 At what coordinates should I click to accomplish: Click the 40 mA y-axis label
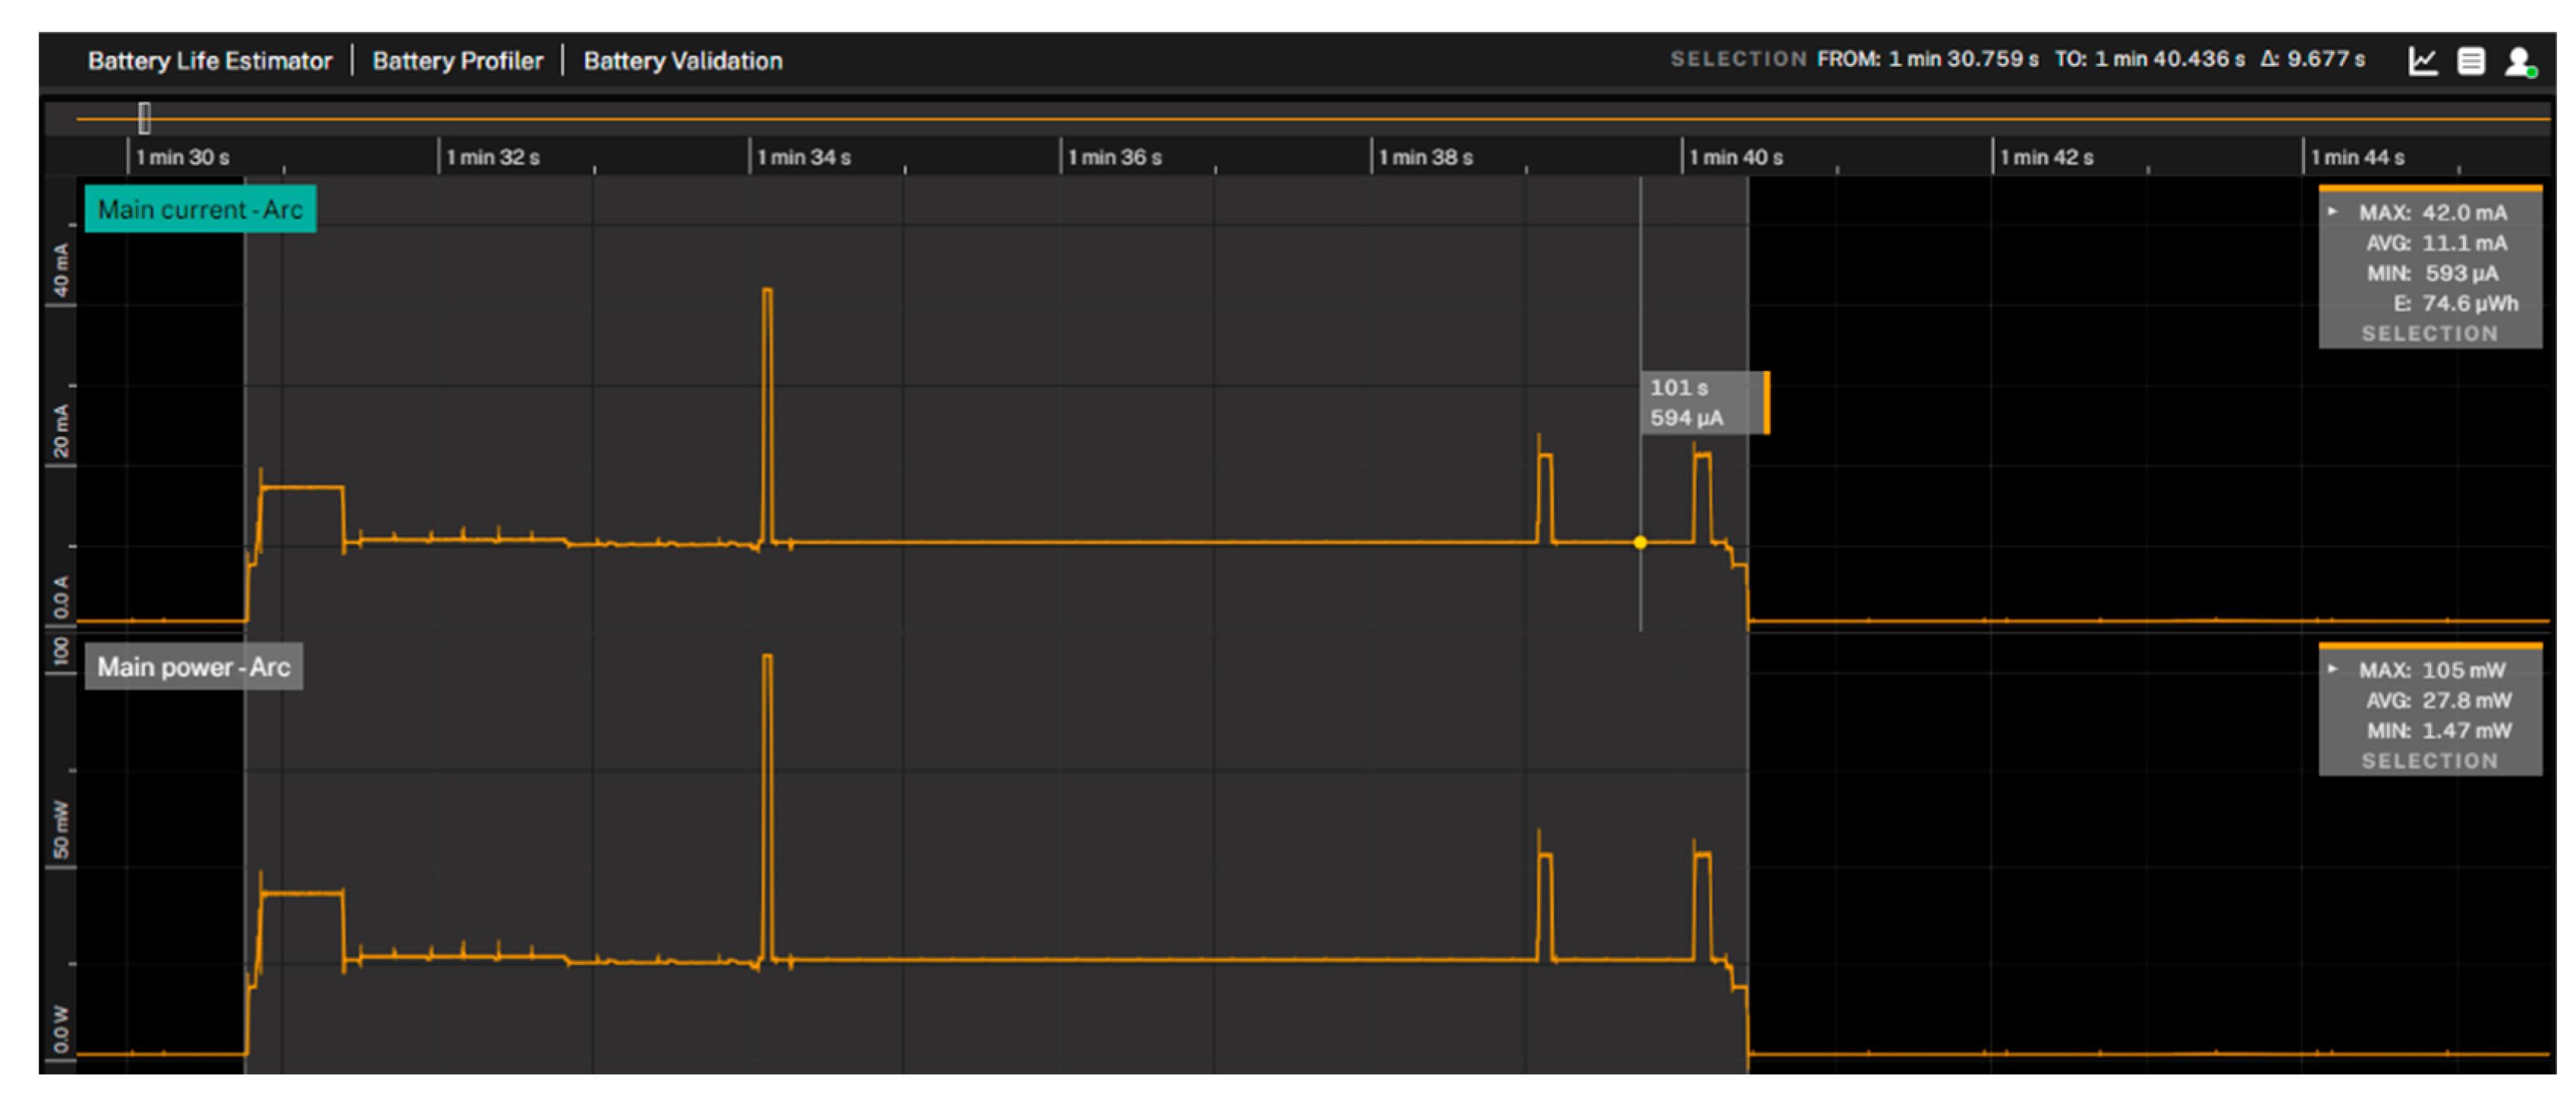tap(62, 270)
